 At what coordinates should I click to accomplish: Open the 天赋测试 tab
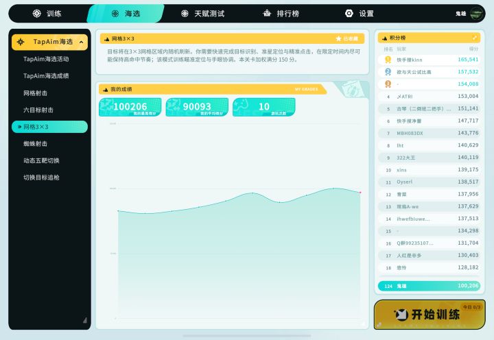(x=202, y=14)
